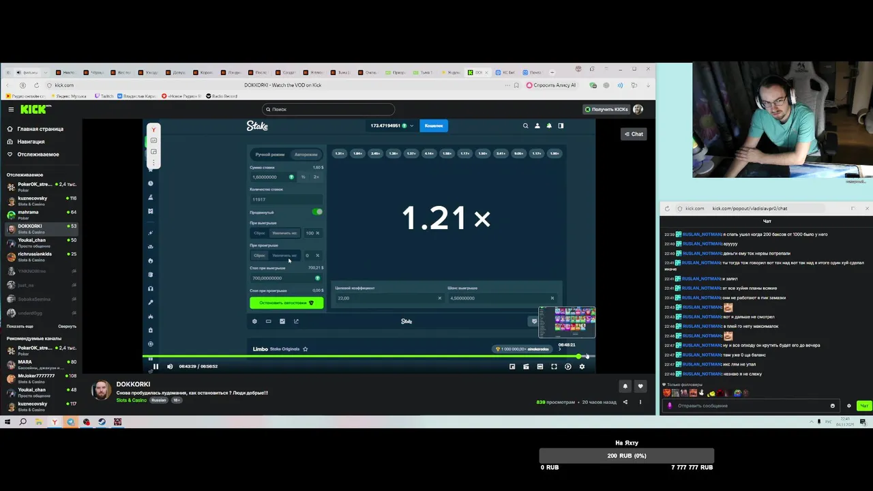This screenshot has height=491, width=873.
Task: Enable picture-in-picture in player
Action: 512,367
